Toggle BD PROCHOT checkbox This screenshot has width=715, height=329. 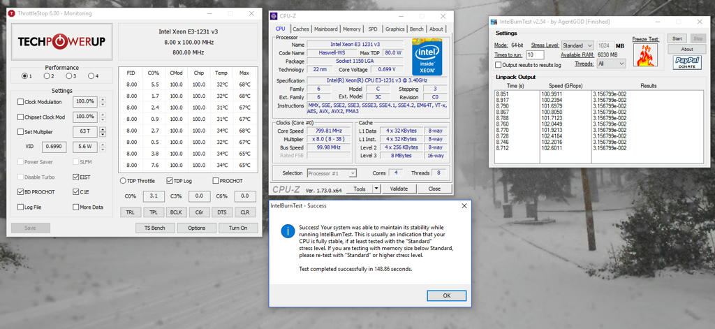[20, 191]
